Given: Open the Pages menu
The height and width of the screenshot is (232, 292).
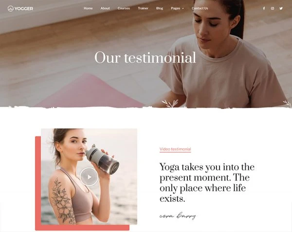Looking at the screenshot, I should 175,8.
